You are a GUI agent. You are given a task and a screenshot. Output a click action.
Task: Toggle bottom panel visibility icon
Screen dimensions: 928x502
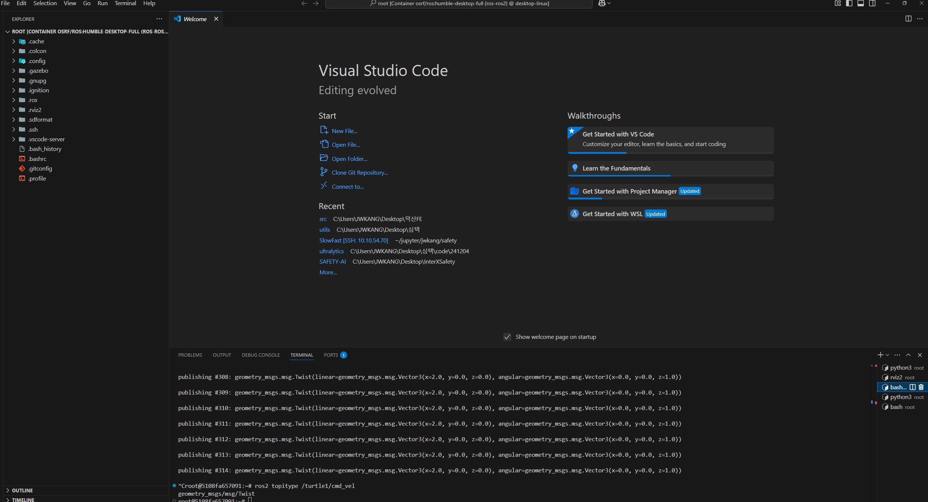tap(861, 3)
